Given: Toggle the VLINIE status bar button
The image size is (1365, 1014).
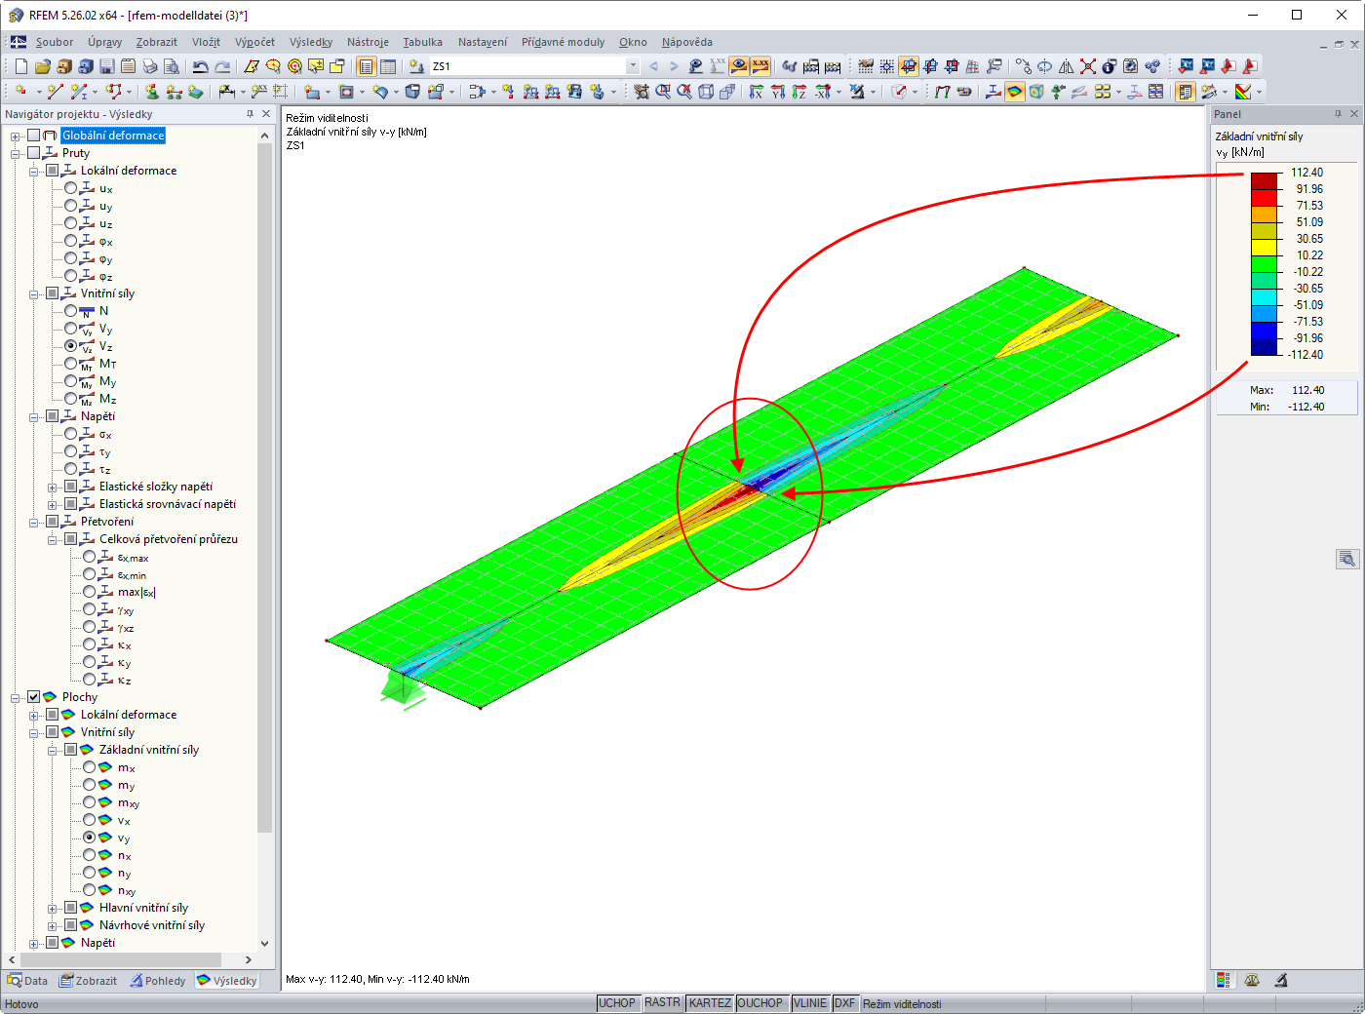Looking at the screenshot, I should tap(810, 1003).
